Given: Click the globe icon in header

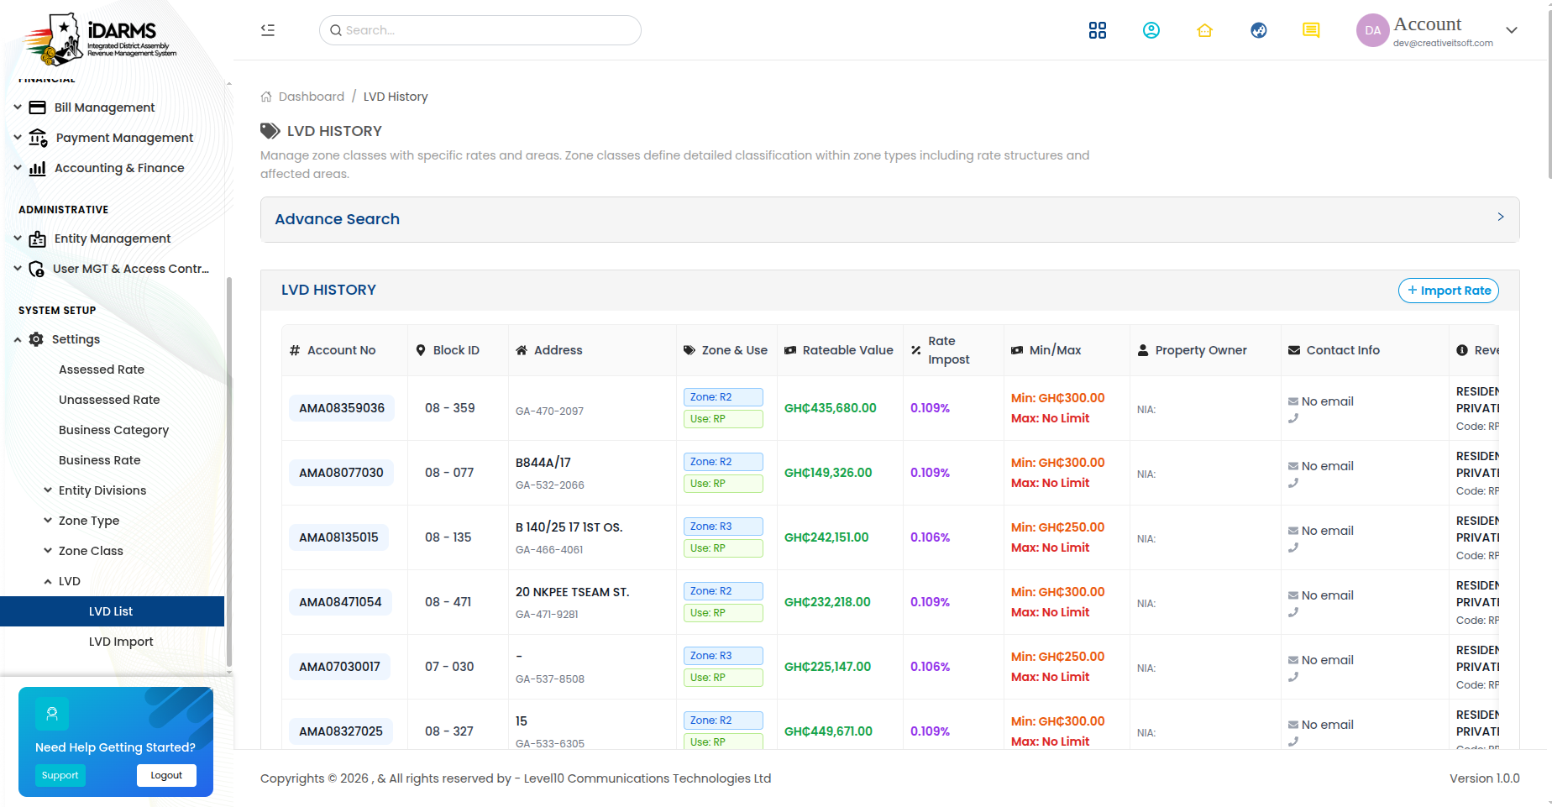Looking at the screenshot, I should coord(1259,30).
